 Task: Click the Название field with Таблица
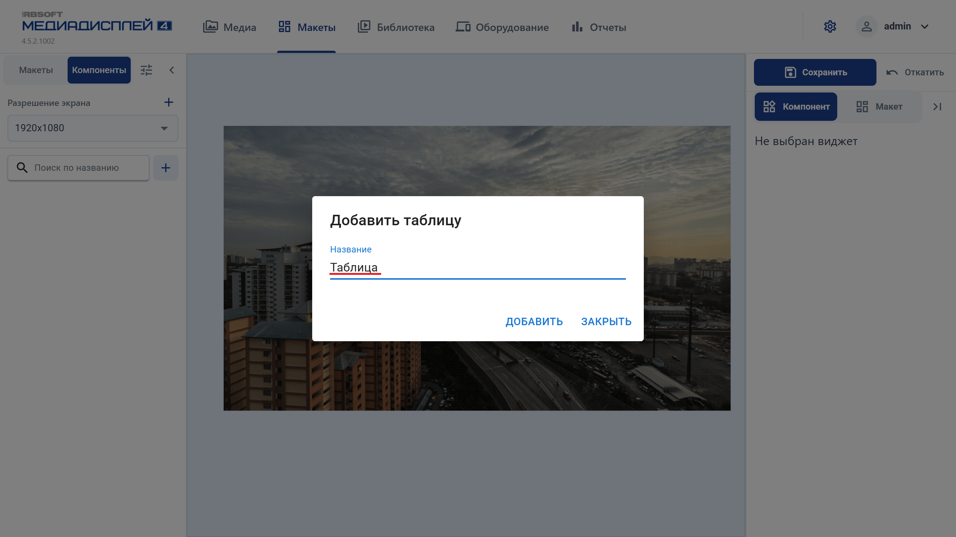(478, 267)
